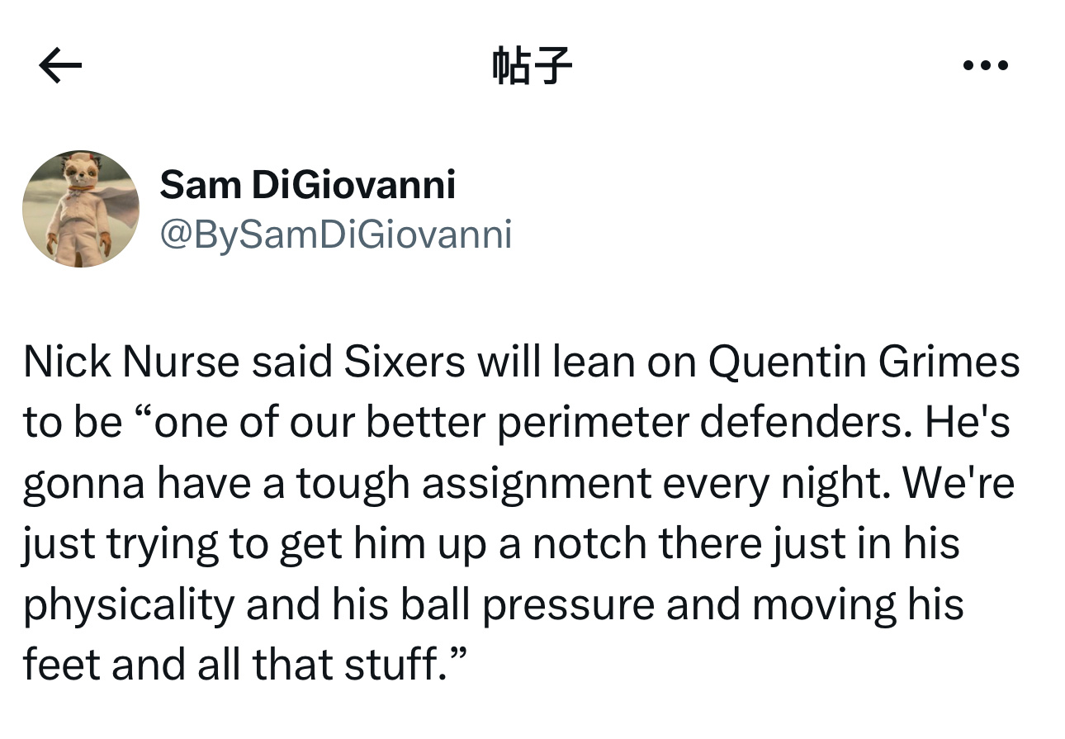Click the word "Sixers" in the post
The height and width of the screenshot is (739, 1065).
coord(404,362)
